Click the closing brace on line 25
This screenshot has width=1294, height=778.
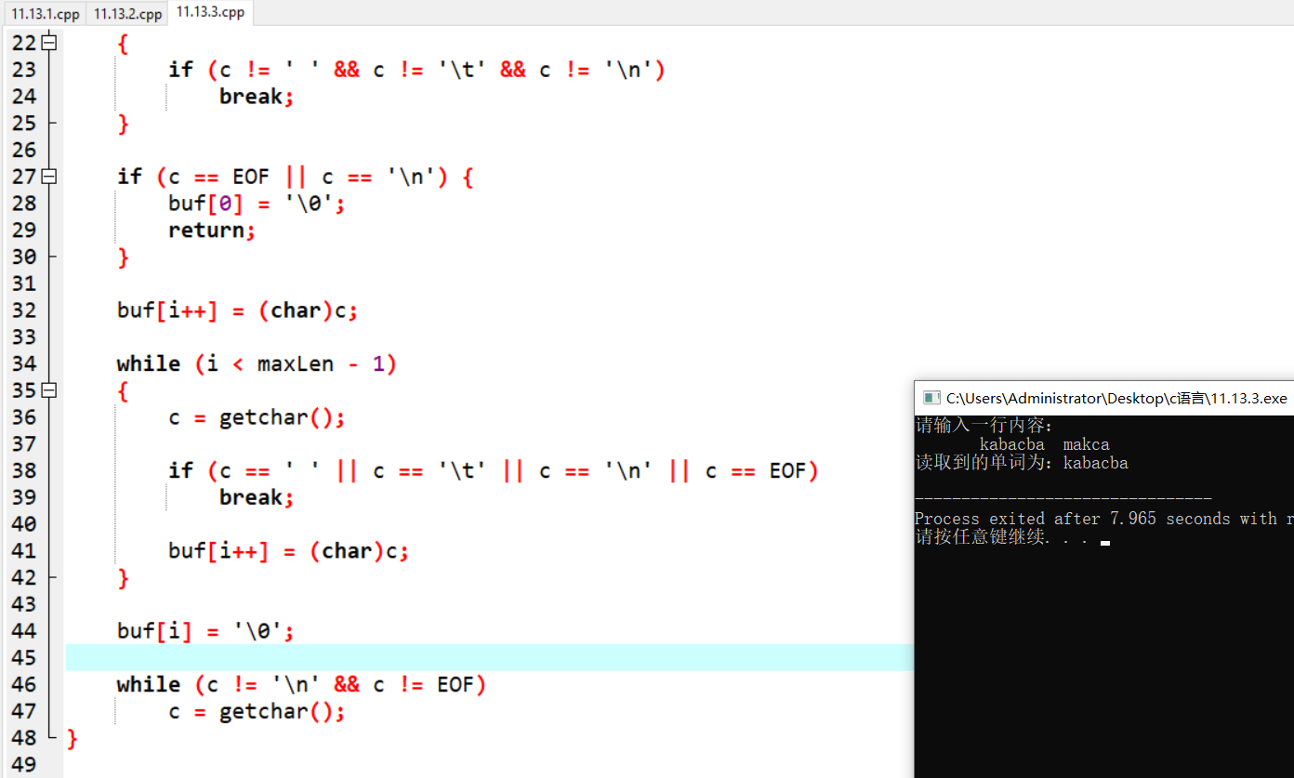123,124
